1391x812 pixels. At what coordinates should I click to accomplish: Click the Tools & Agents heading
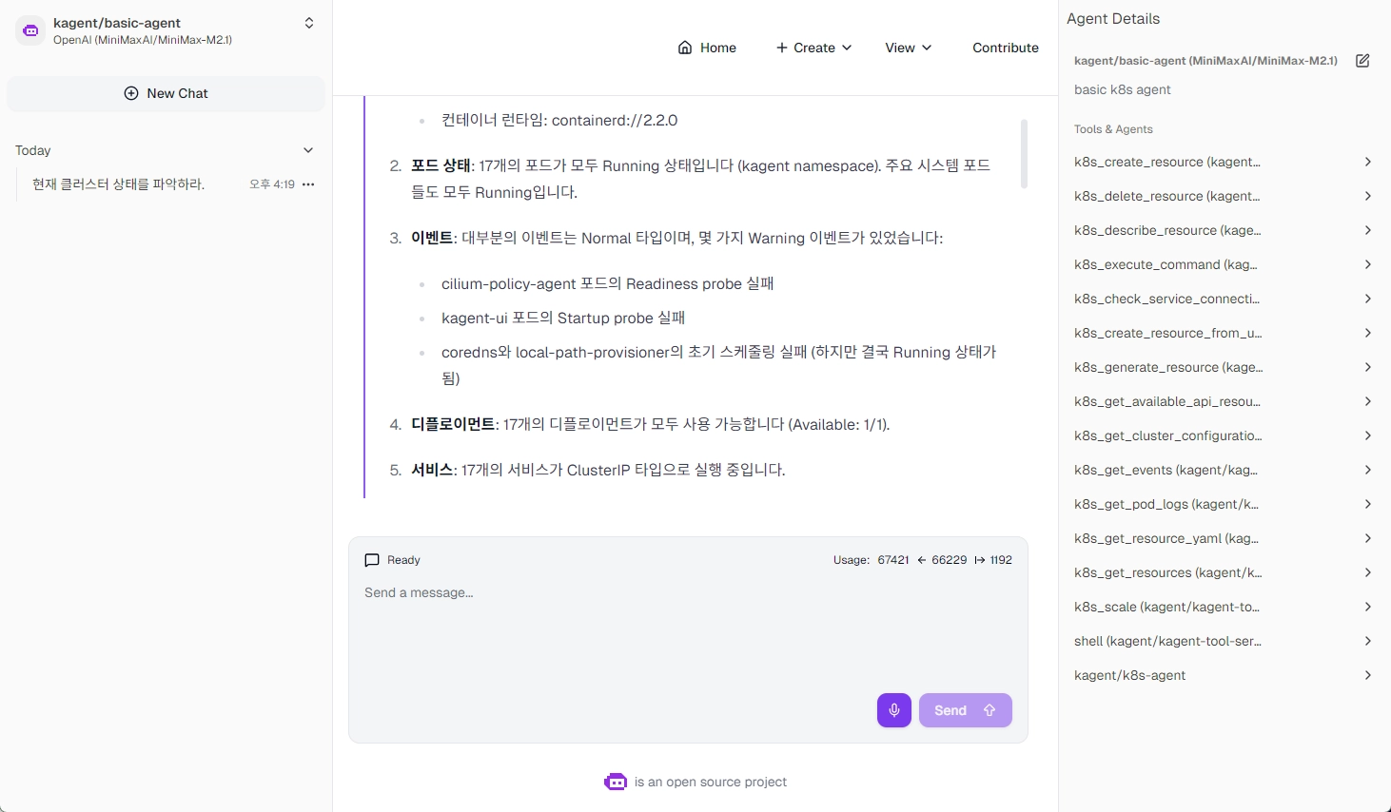tap(1113, 129)
